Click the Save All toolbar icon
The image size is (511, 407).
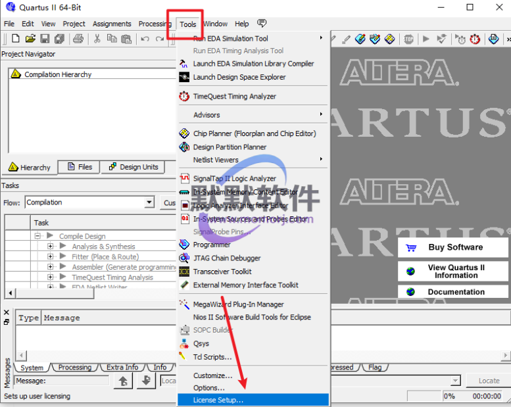click(59, 39)
